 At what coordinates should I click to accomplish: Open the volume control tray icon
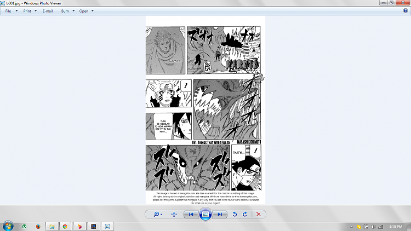pyautogui.click(x=373, y=227)
